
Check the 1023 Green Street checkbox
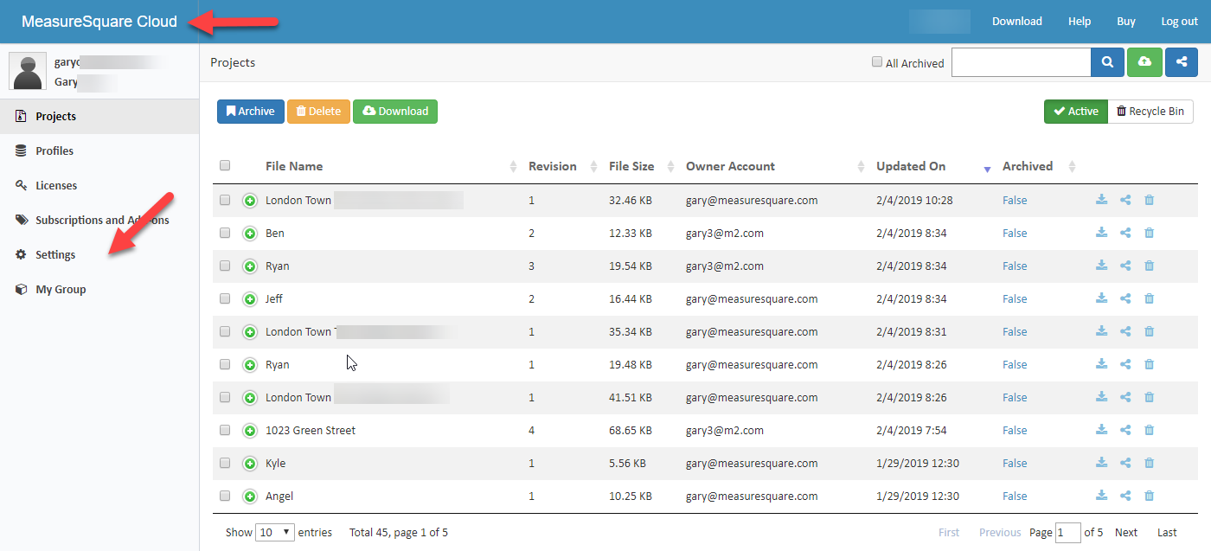(x=225, y=430)
